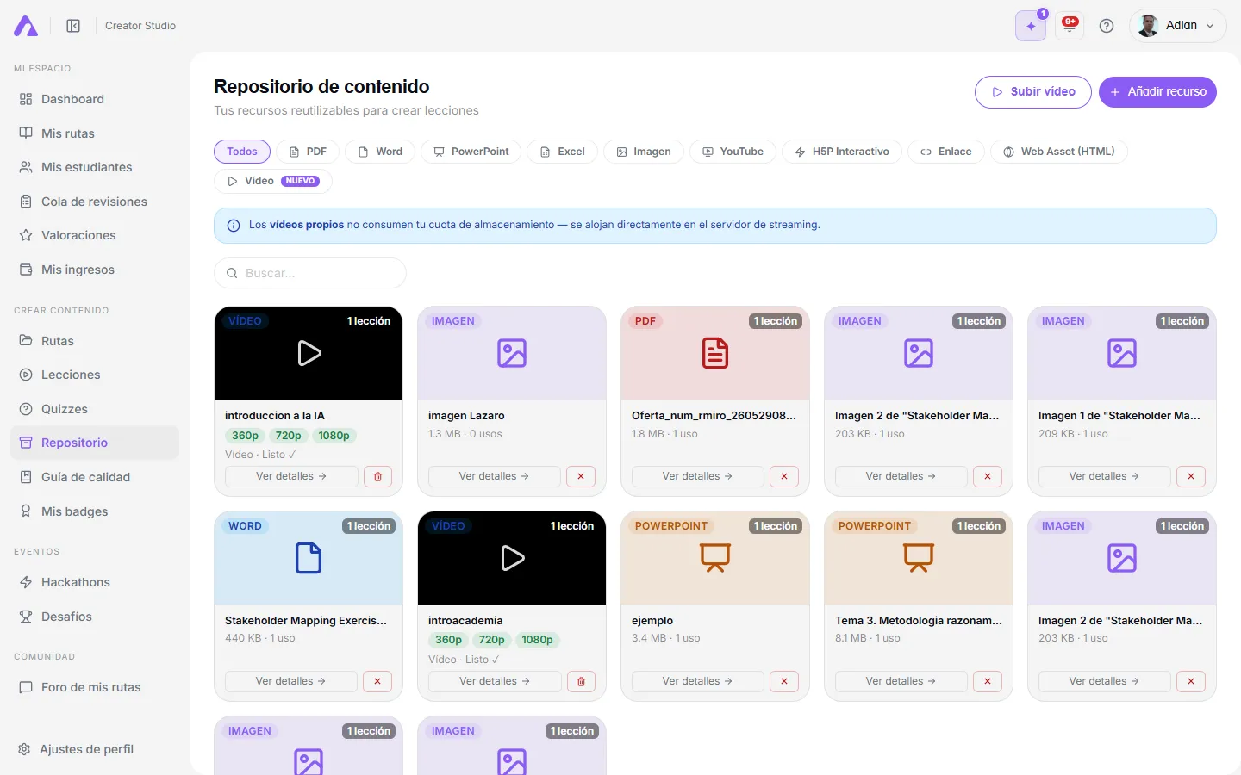Filter resources by Excel
Screen dimensions: 1241x775
coord(563,152)
